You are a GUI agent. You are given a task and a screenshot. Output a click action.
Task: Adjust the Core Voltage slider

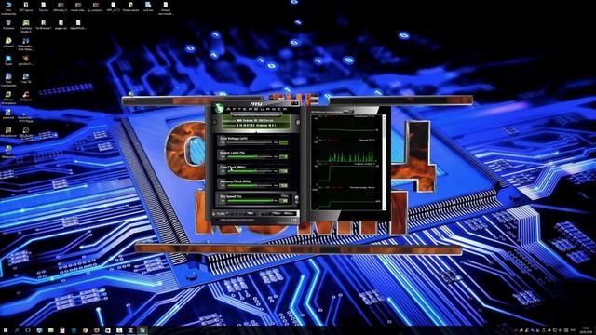click(x=250, y=142)
